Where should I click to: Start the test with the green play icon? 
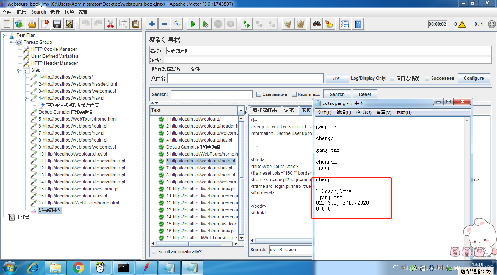pos(193,24)
